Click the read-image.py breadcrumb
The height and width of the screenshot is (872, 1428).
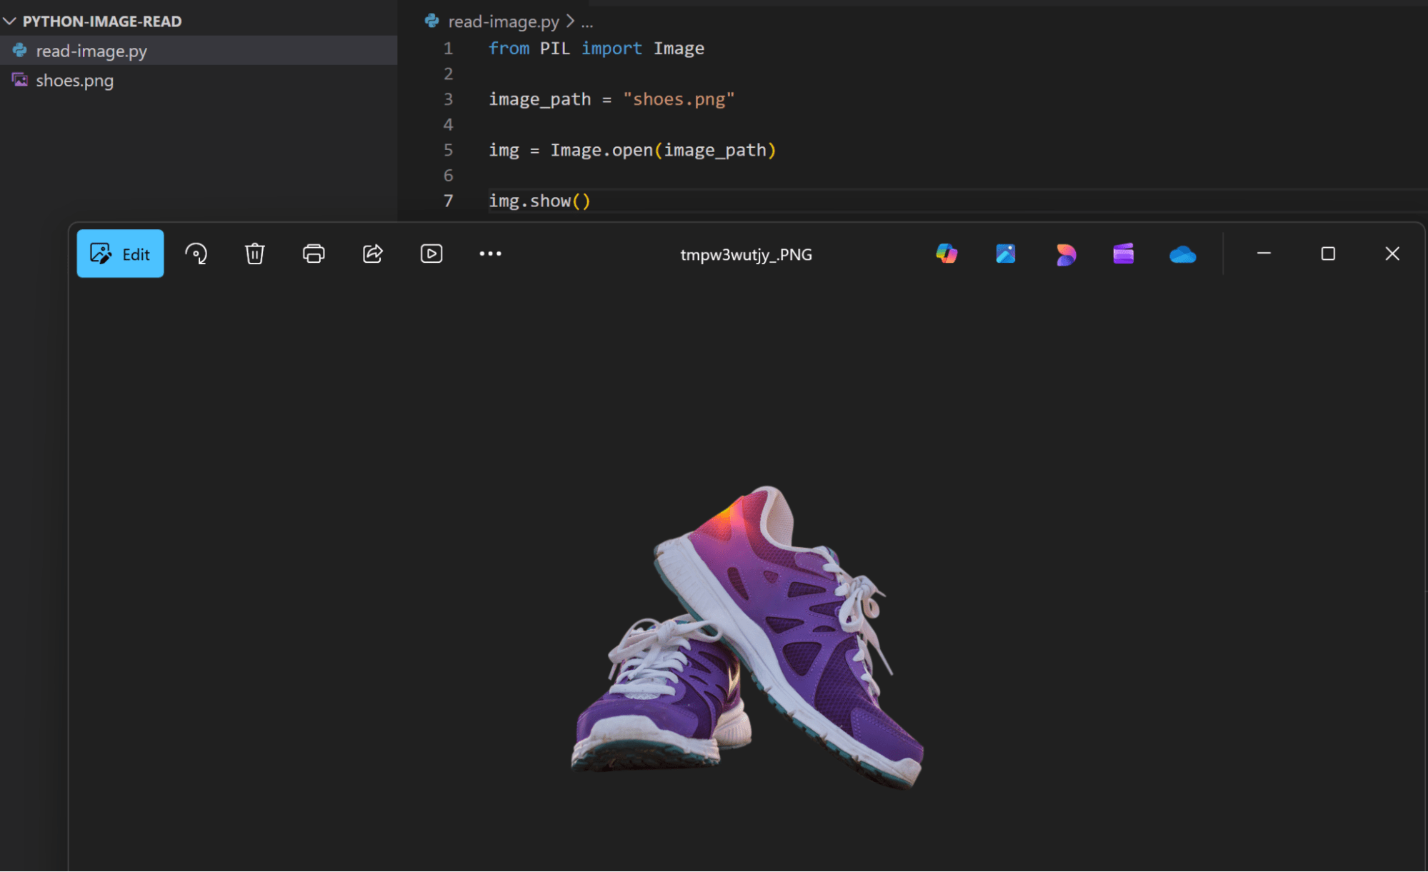tap(503, 21)
